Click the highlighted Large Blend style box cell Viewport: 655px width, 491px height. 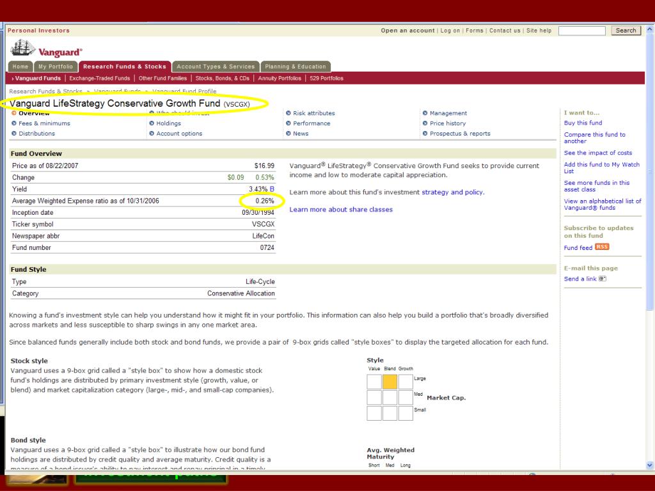pyautogui.click(x=390, y=382)
